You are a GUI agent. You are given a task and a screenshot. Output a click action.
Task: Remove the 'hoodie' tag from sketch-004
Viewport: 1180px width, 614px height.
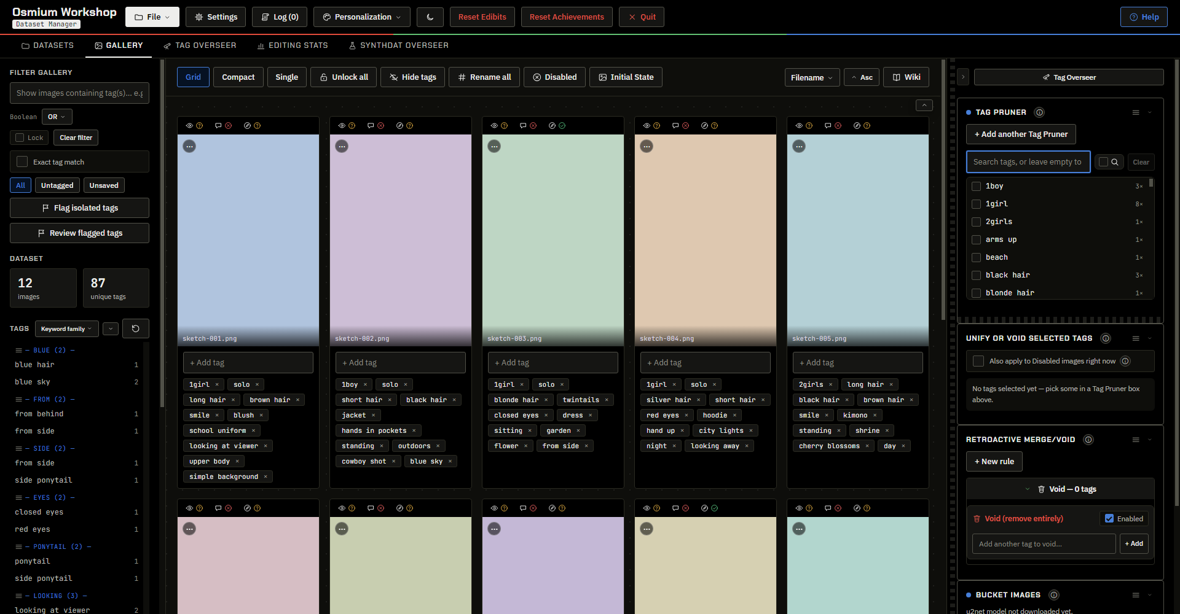point(734,416)
